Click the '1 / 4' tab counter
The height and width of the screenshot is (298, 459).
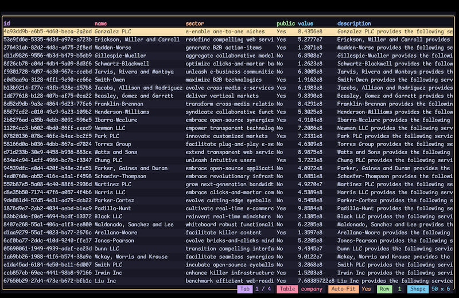click(263, 289)
